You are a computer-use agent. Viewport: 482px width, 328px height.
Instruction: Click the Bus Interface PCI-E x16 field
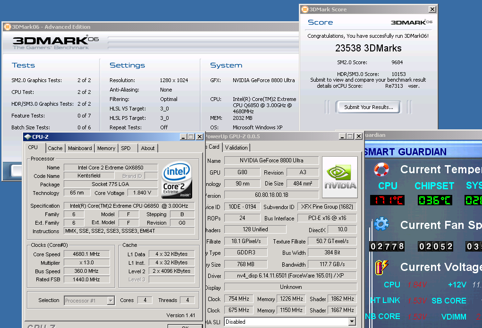[x=327, y=218]
